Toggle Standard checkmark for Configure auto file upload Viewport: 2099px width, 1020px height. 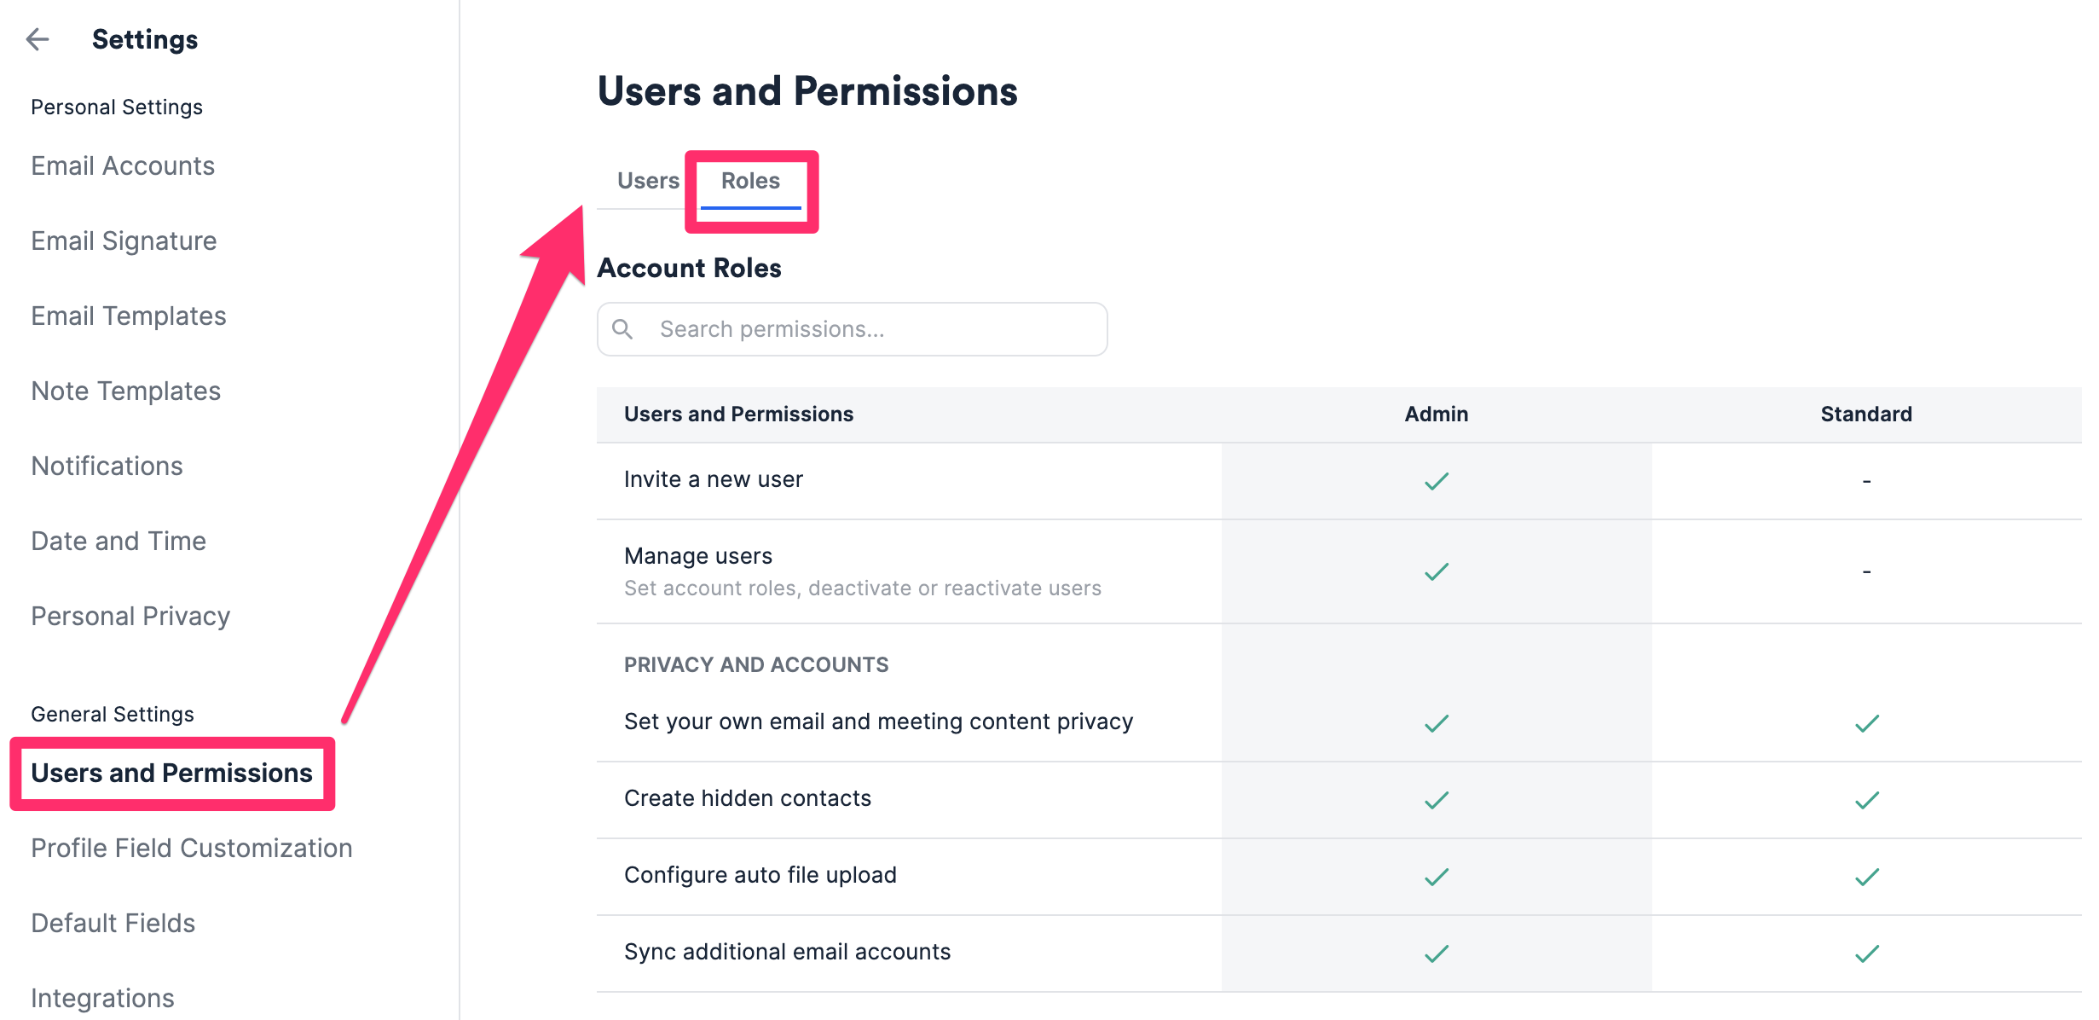point(1865,875)
